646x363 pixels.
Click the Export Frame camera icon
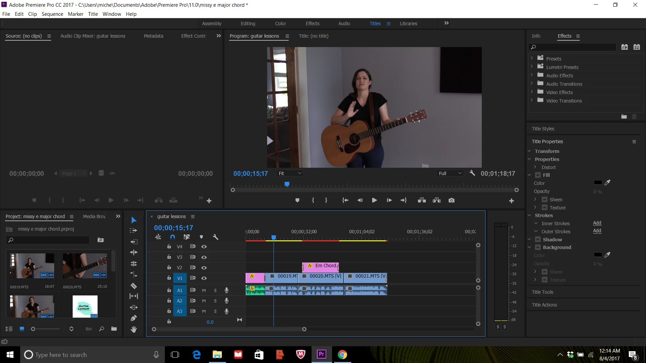pos(452,200)
